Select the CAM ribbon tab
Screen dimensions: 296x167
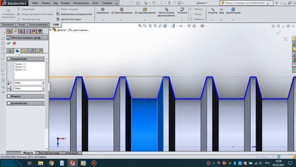(x=55, y=25)
